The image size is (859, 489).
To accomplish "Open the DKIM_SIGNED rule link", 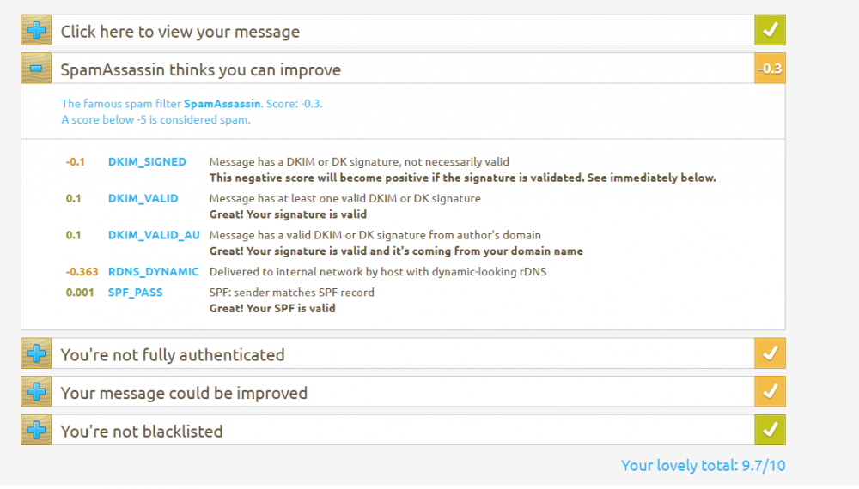I will pos(147,162).
